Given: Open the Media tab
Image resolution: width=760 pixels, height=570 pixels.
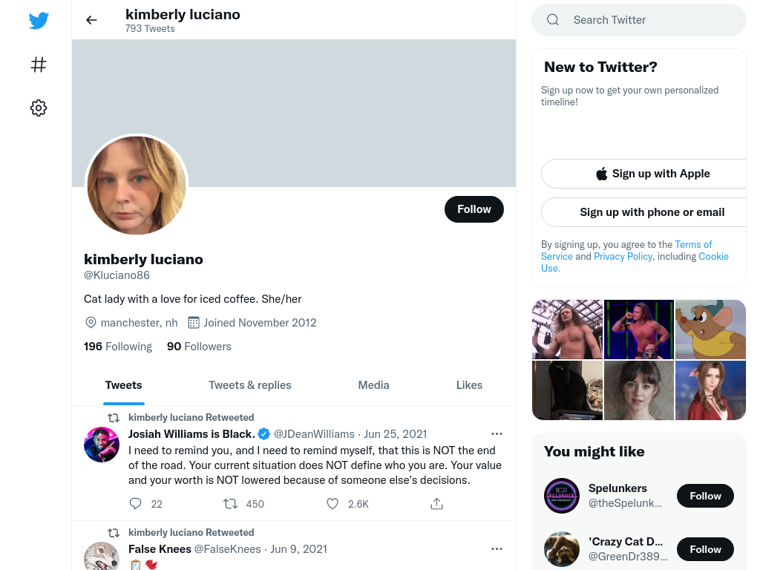Looking at the screenshot, I should pos(374,385).
